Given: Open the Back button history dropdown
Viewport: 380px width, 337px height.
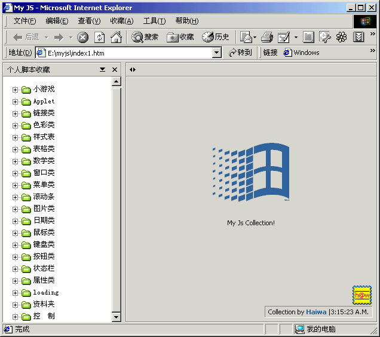Looking at the screenshot, I should 46,37.
